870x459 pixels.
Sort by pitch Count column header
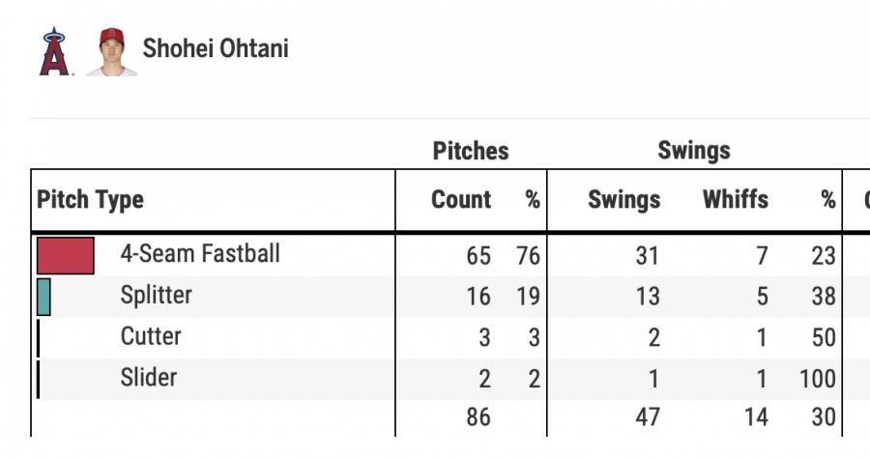[x=461, y=200]
